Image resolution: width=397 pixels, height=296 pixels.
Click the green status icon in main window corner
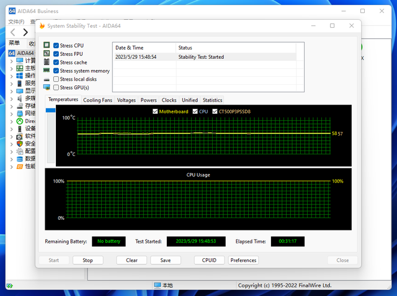[x=10, y=286]
